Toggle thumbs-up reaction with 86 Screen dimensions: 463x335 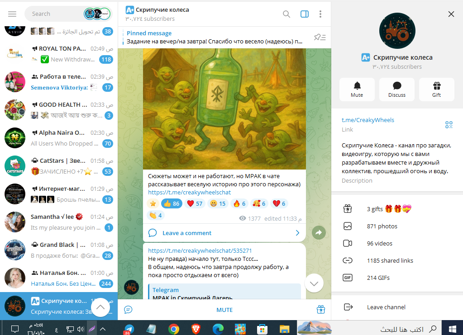tap(172, 203)
